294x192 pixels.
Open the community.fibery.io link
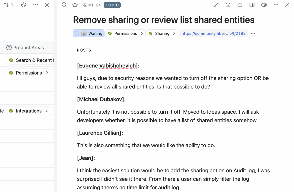tap(213, 33)
